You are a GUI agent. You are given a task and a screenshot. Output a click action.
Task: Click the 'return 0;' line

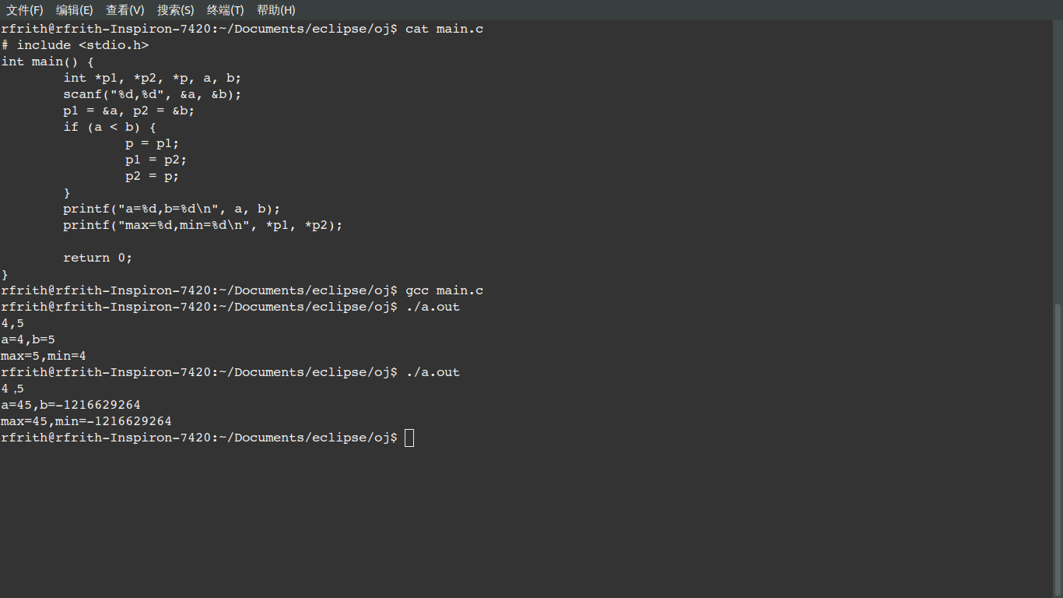98,258
